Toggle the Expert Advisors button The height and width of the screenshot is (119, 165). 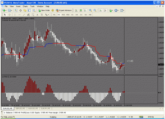pos(64,10)
